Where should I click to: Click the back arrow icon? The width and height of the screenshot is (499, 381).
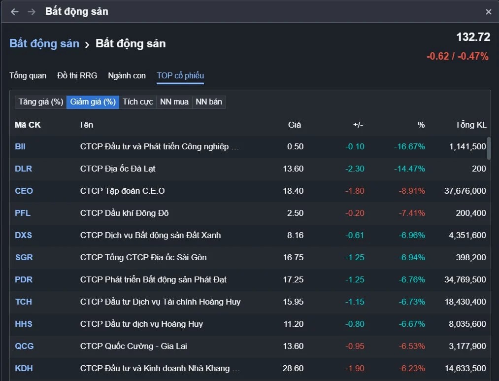(15, 12)
